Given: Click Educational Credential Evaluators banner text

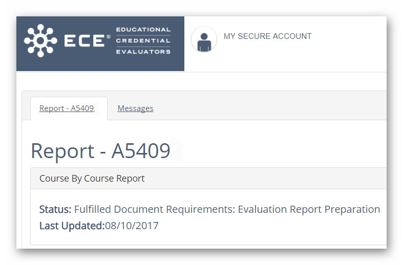Looking at the screenshot, I should [143, 40].
